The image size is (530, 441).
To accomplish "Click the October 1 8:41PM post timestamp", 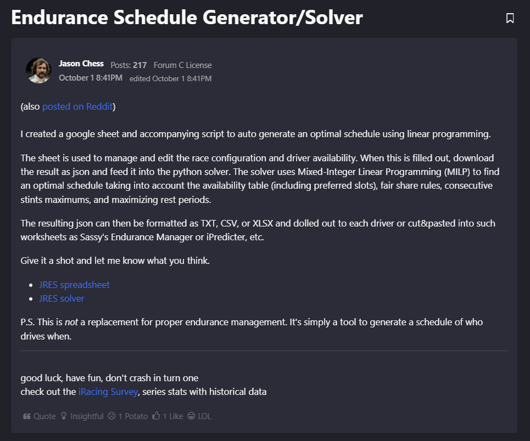I will [91, 78].
